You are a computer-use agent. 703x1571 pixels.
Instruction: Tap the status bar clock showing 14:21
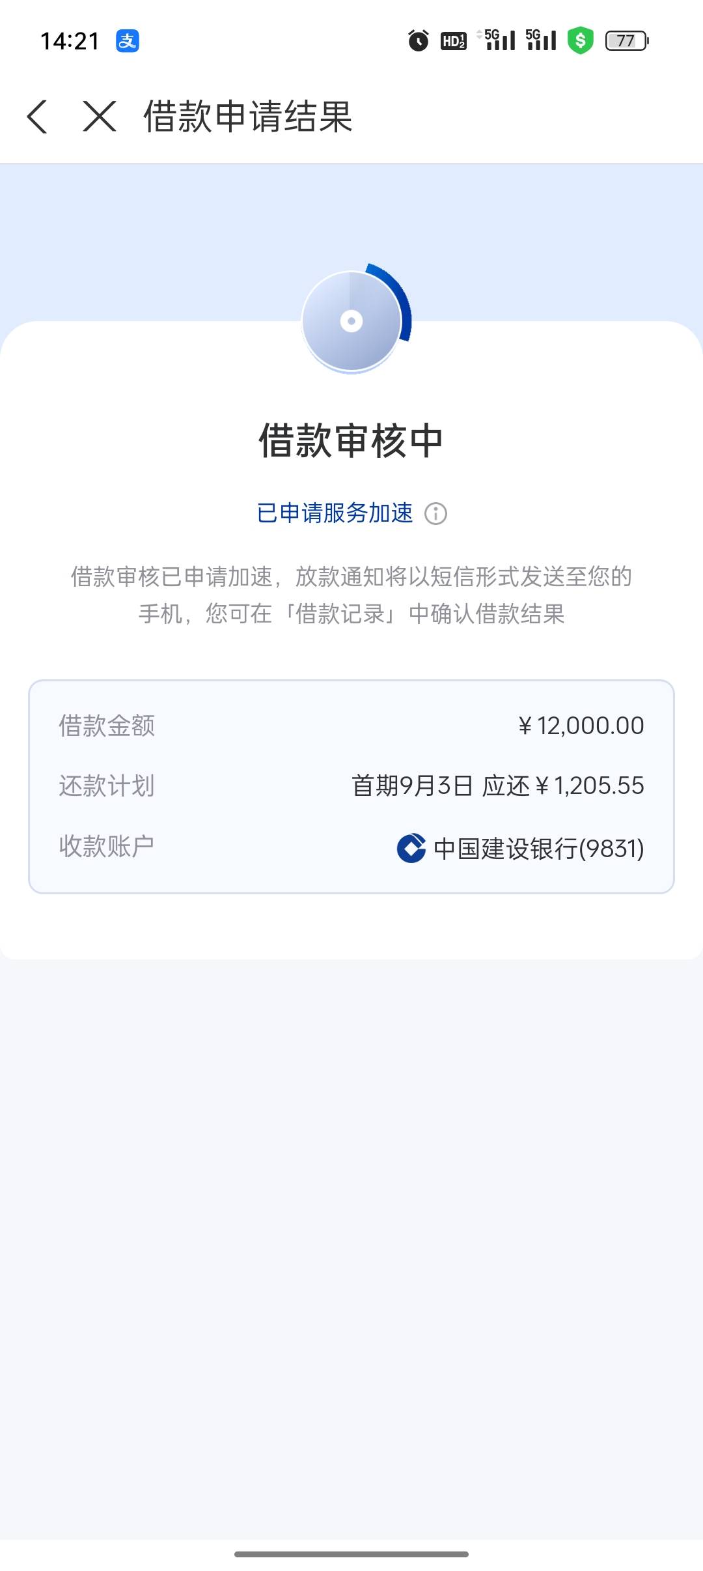[70, 41]
